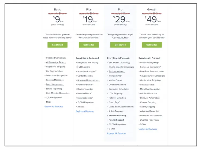Click Integrated A/B Testing feature
This screenshot has height=149, width=201.
tap(88, 62)
